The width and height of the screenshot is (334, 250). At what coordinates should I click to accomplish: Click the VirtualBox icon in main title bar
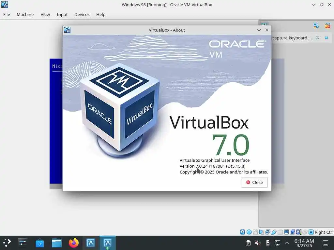click(5, 5)
